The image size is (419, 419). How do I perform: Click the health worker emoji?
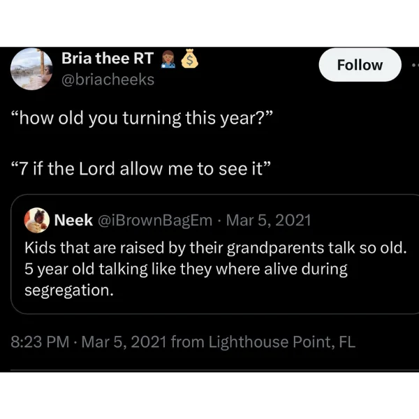point(168,59)
